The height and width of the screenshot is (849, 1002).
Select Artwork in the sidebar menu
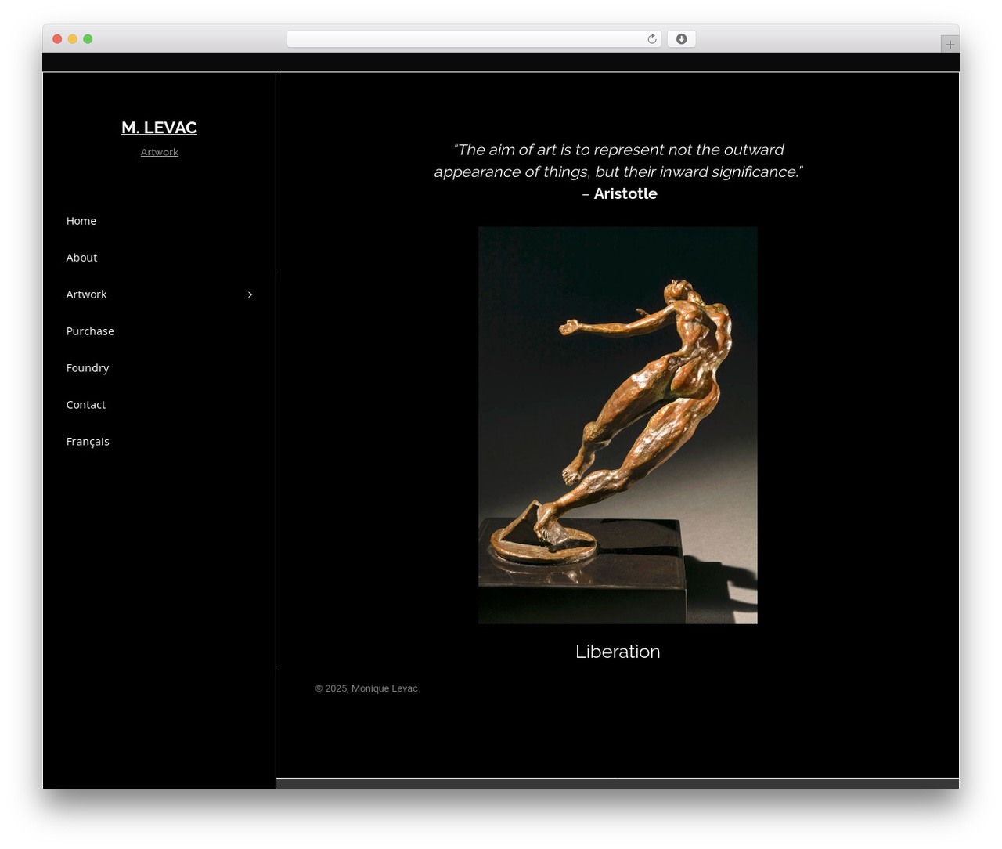click(86, 294)
